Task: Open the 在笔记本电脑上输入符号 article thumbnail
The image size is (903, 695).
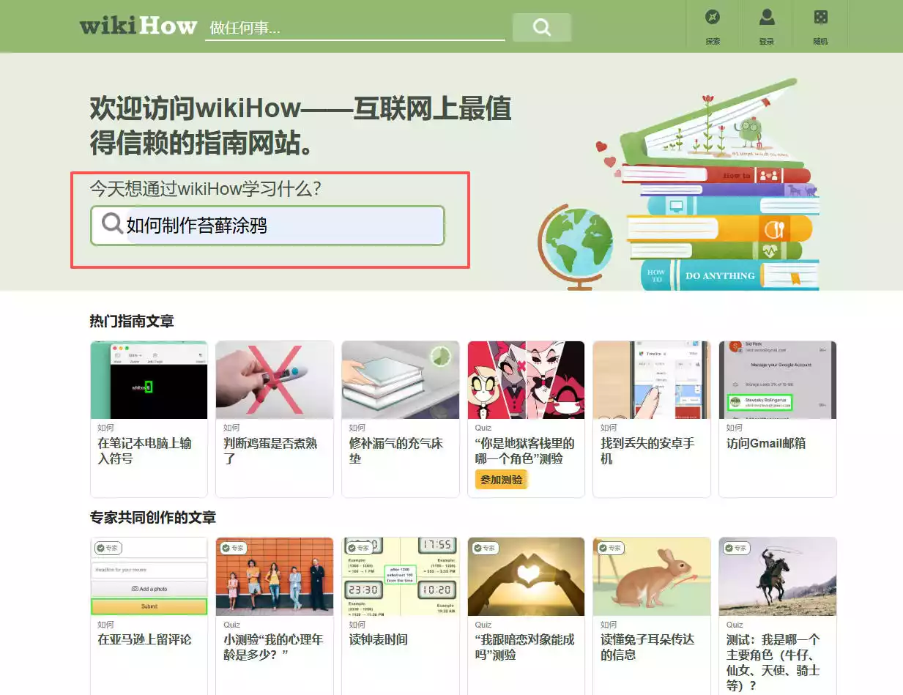Action: (x=149, y=380)
